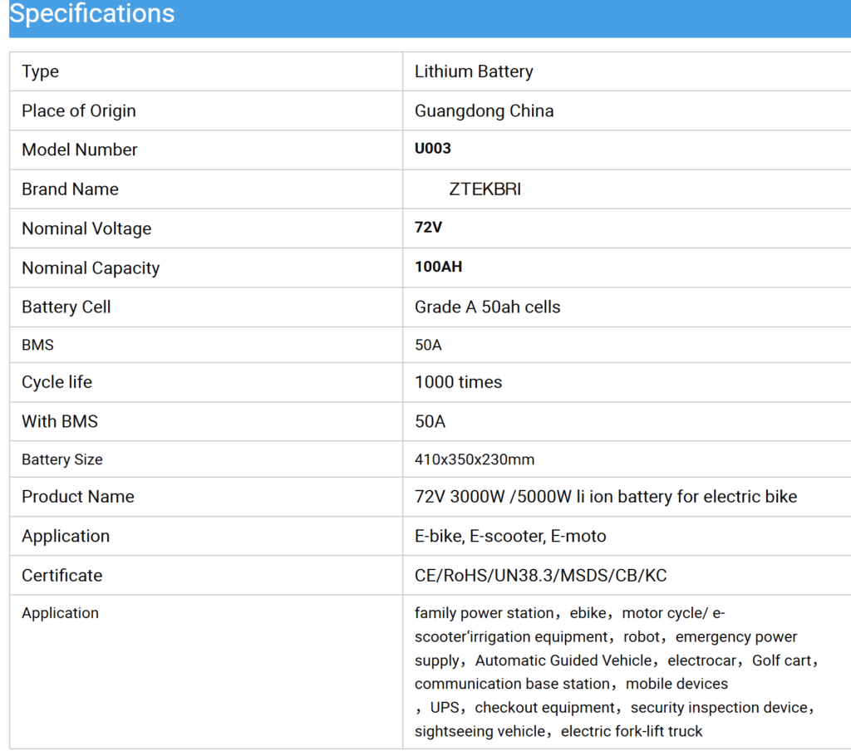Image resolution: width=851 pixels, height=751 pixels.
Task: Click the Specifications header title
Action: click(x=92, y=14)
